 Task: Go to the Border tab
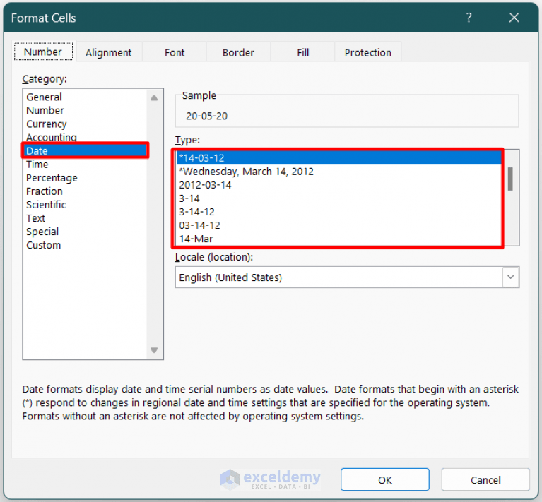(239, 52)
